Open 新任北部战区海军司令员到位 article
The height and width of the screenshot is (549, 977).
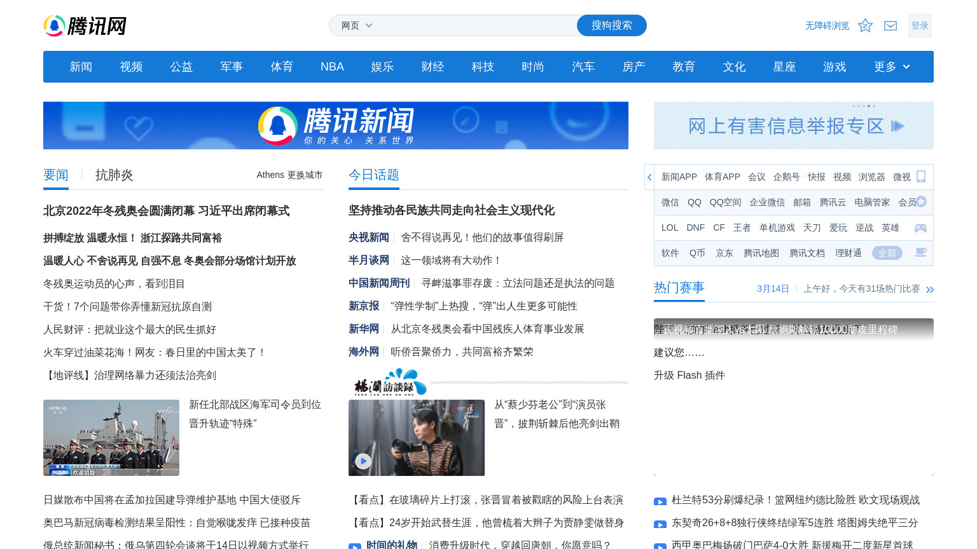tap(255, 414)
